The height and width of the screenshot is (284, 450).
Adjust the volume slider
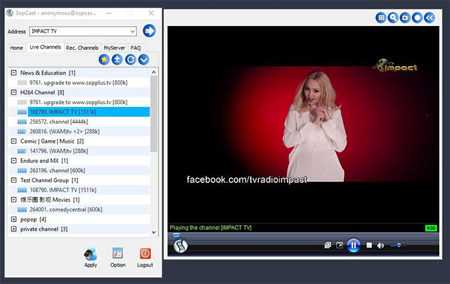pos(398,245)
